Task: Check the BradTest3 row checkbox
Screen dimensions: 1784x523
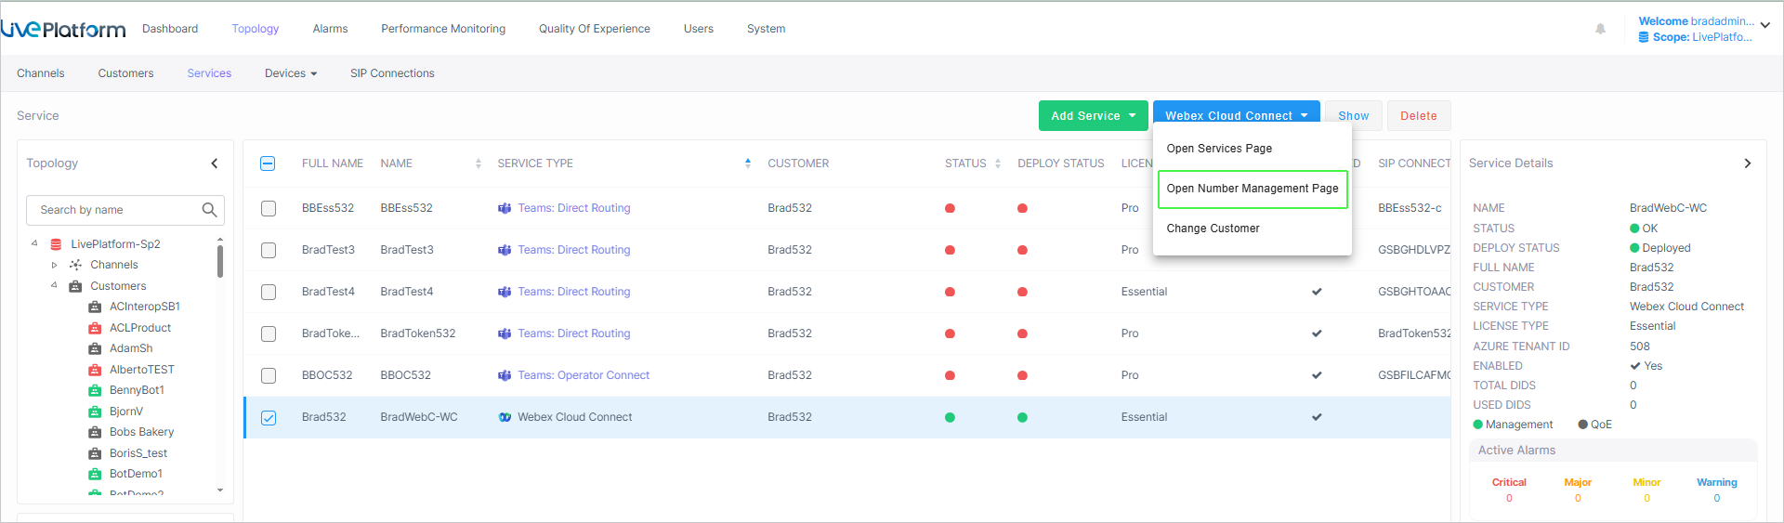Action: (269, 250)
